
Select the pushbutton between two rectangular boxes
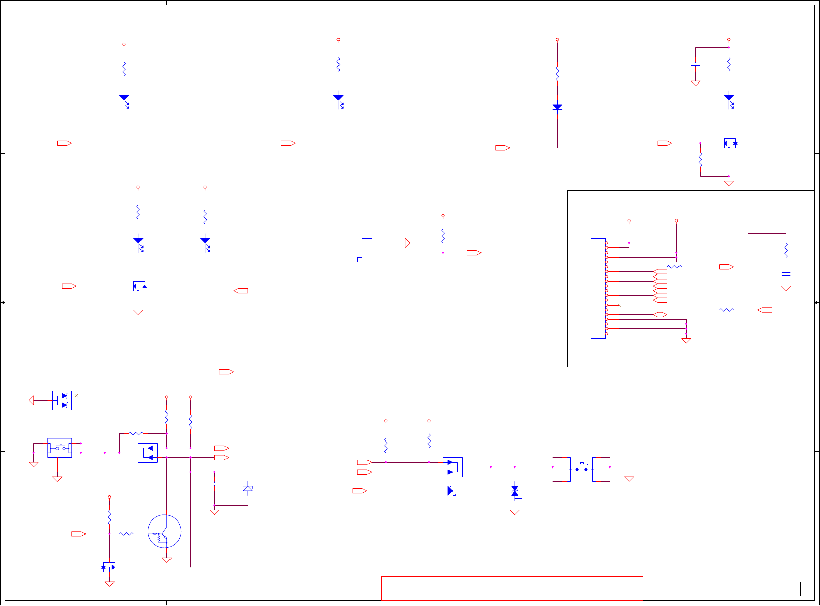click(581, 467)
